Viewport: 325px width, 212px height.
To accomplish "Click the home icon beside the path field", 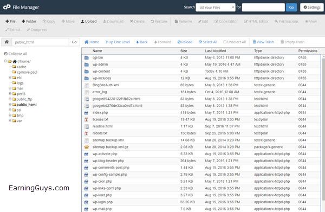I will tap(6, 42).
